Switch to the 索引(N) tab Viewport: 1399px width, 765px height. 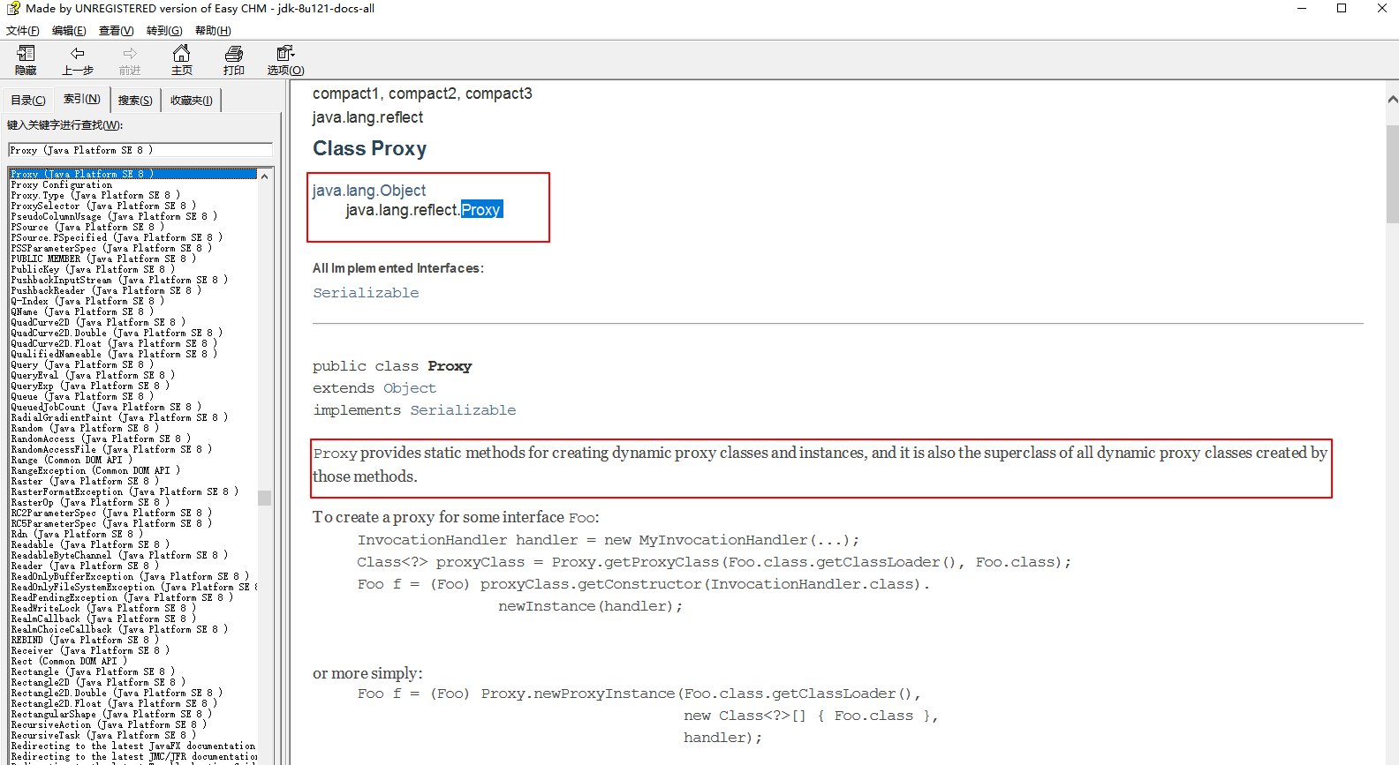(x=81, y=99)
